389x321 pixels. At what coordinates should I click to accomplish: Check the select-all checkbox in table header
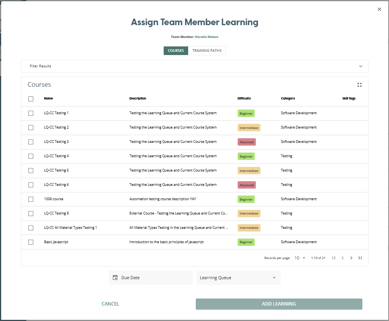pyautogui.click(x=31, y=99)
